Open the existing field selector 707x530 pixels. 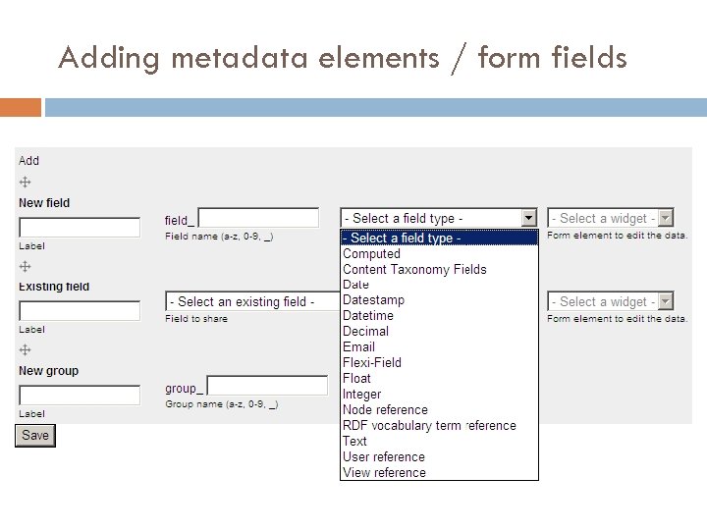tap(251, 301)
